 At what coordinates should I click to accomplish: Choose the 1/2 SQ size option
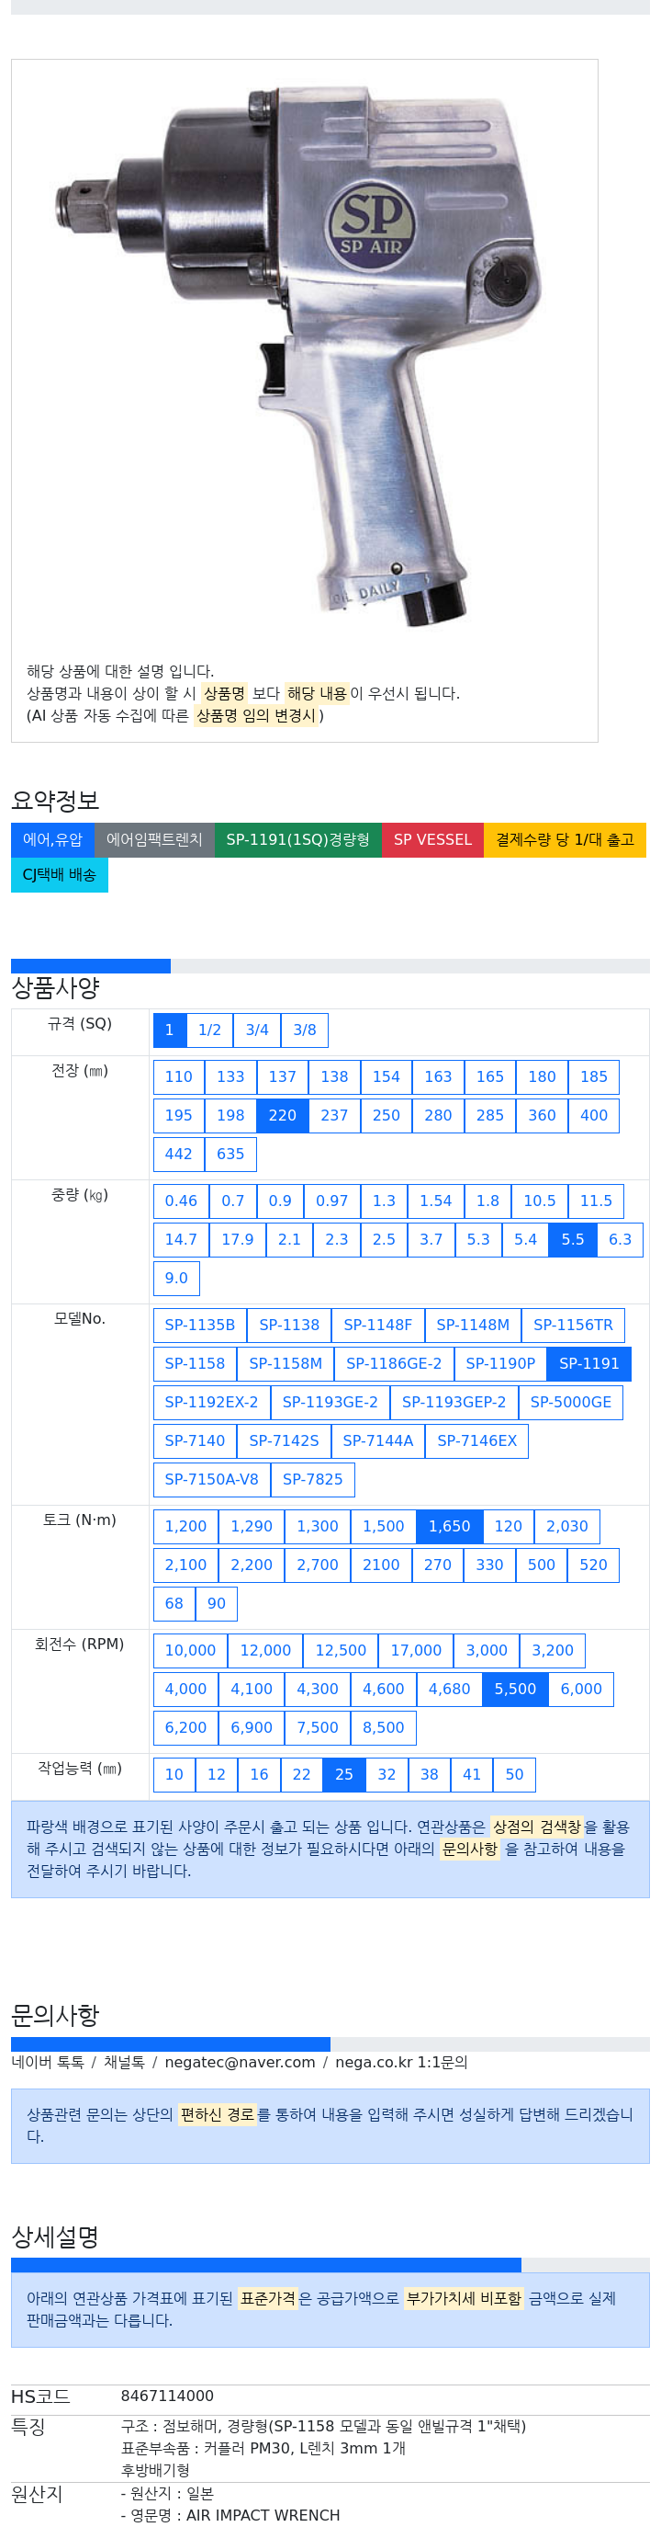pos(209,1030)
